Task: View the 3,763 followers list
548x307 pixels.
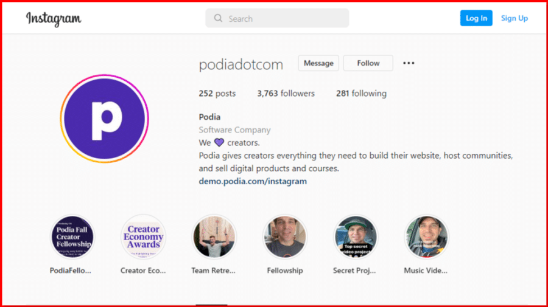Action: pyautogui.click(x=286, y=94)
